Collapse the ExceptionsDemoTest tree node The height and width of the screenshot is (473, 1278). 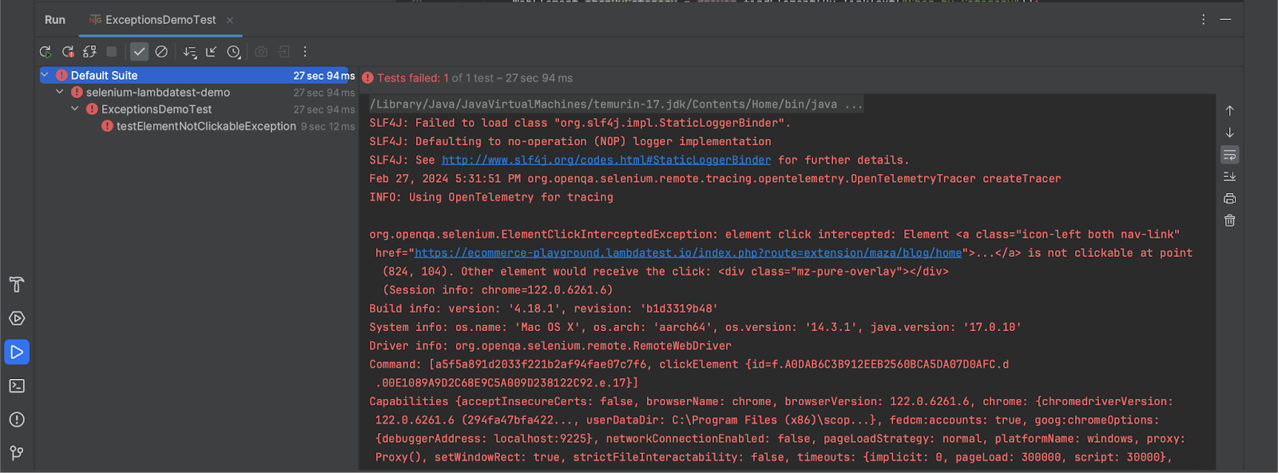tap(75, 109)
